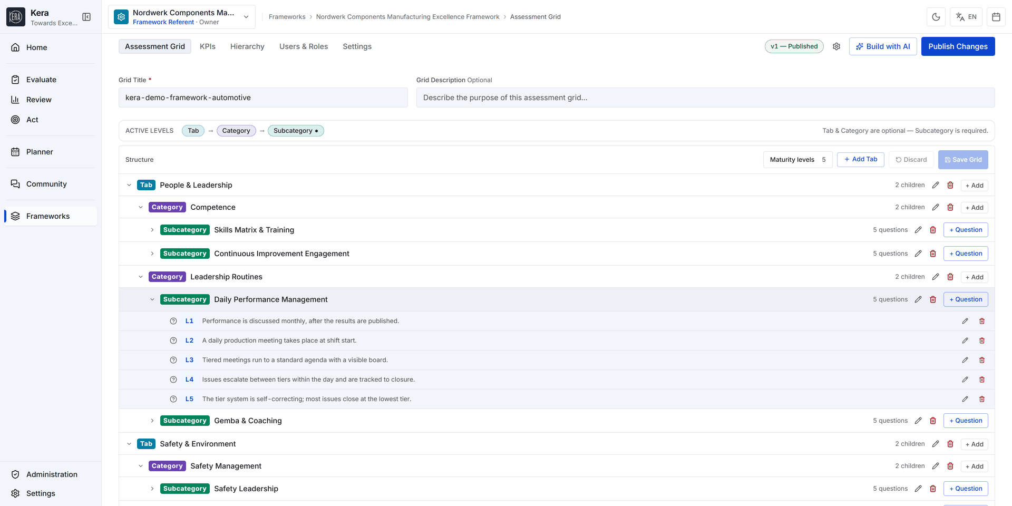Click the Grid Title input field
The image size is (1012, 506).
263,98
